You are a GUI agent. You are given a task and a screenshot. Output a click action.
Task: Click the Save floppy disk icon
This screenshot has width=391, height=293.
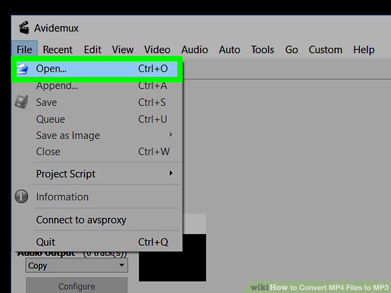tap(21, 102)
